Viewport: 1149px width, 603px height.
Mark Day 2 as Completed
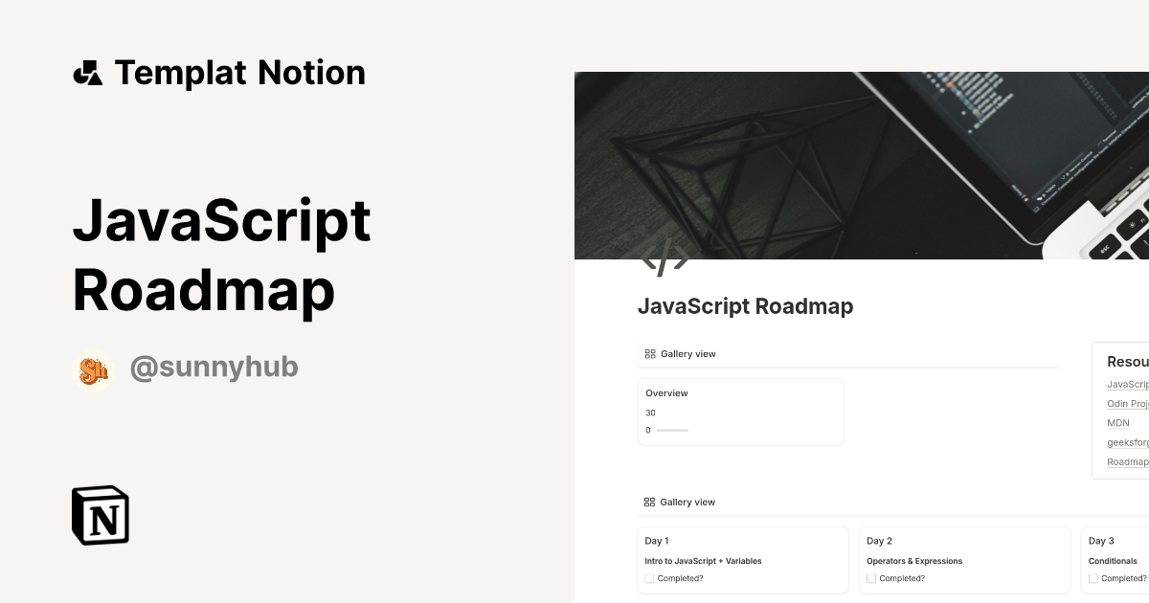click(x=871, y=578)
